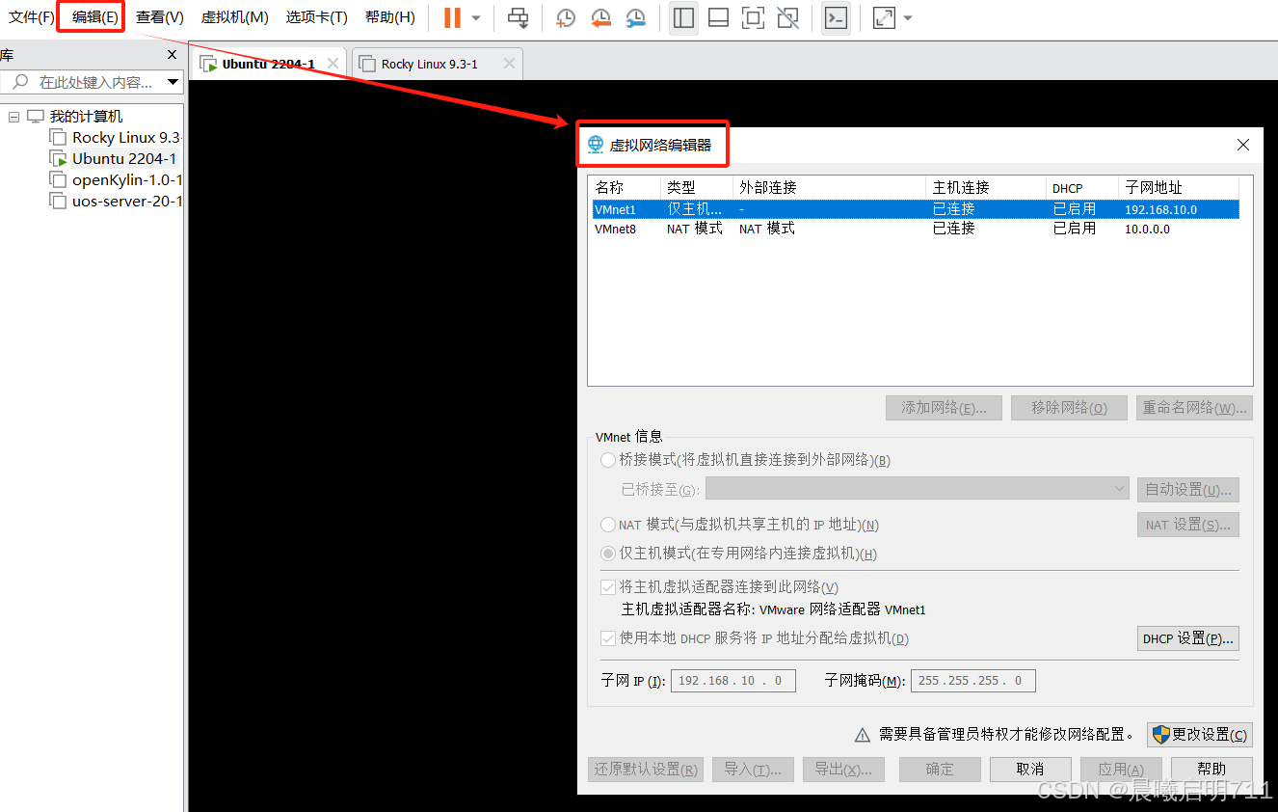Take a snapshot of this virtual machine

pos(566,17)
